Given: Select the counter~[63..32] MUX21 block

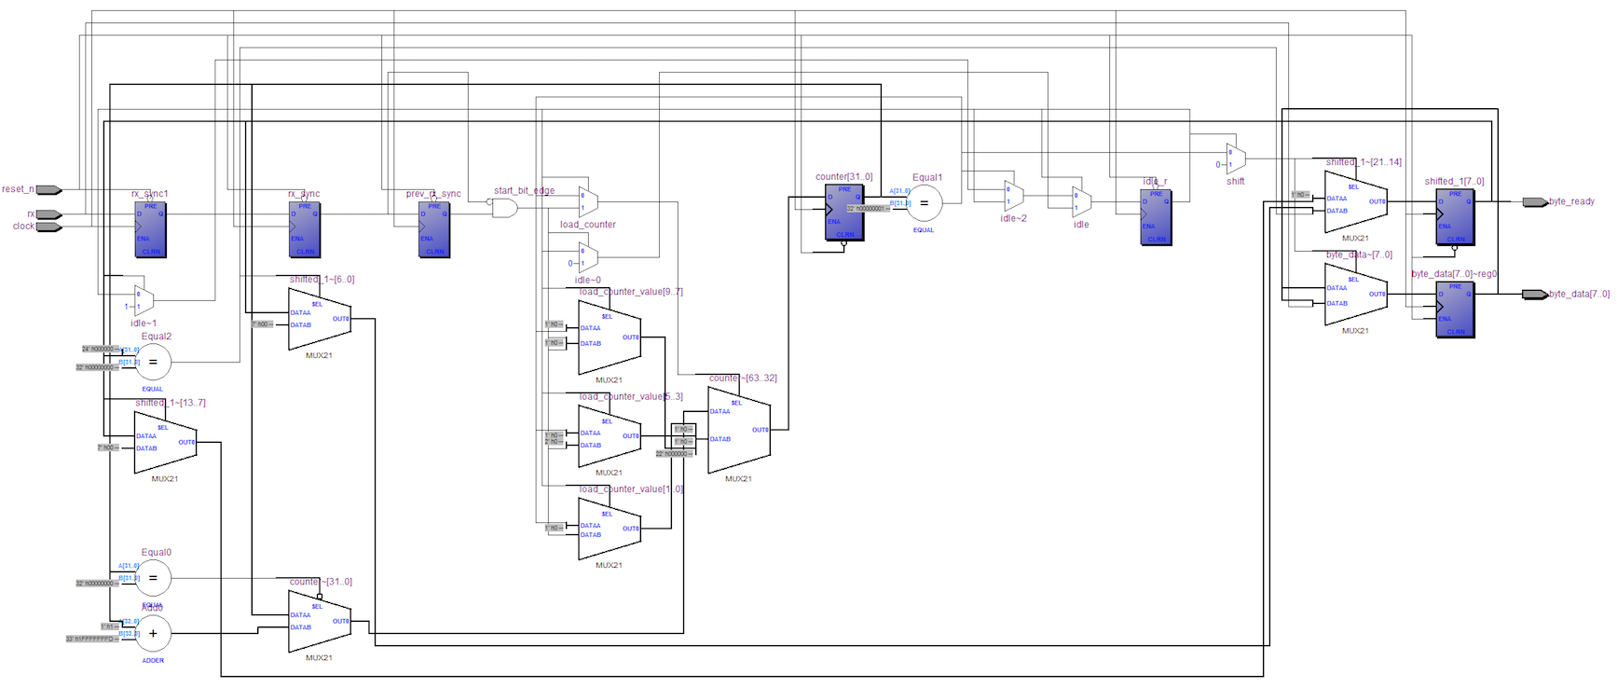Looking at the screenshot, I should click(x=739, y=430).
